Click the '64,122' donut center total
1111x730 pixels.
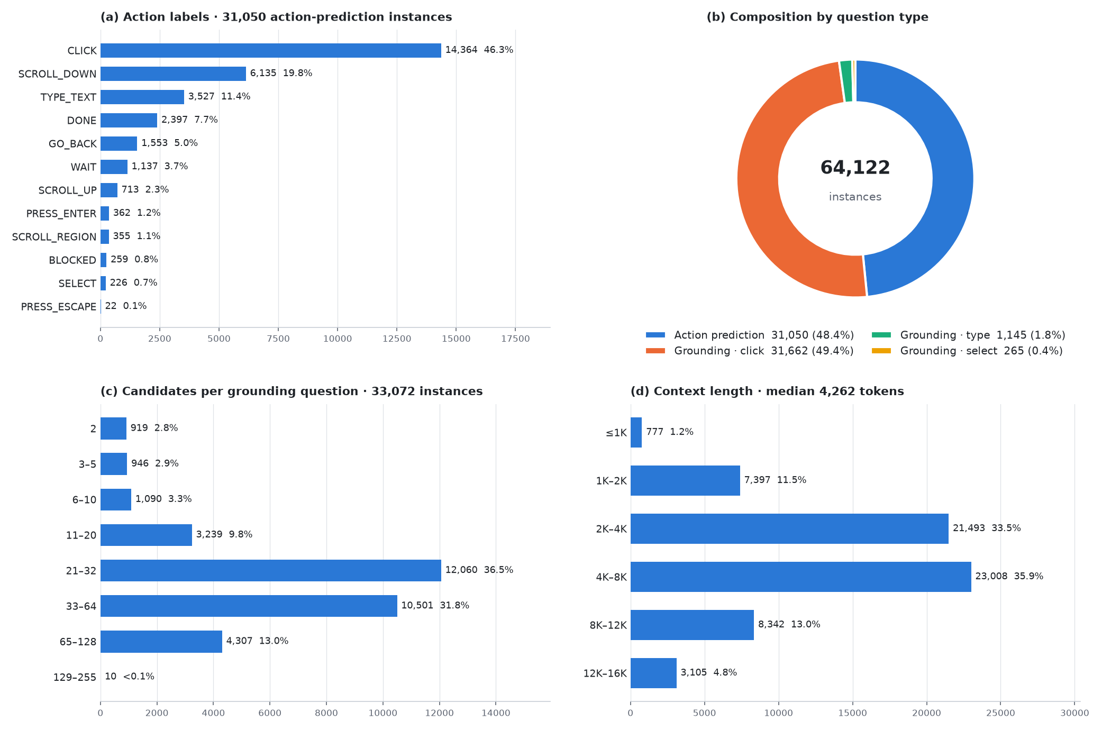(x=855, y=168)
